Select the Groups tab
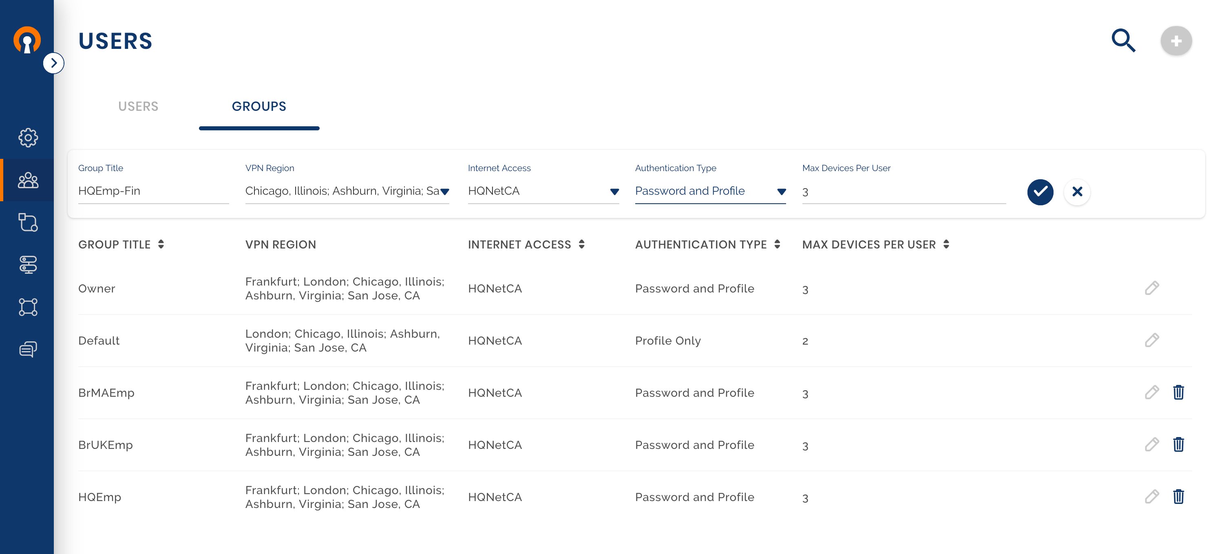1215x554 pixels. point(259,106)
